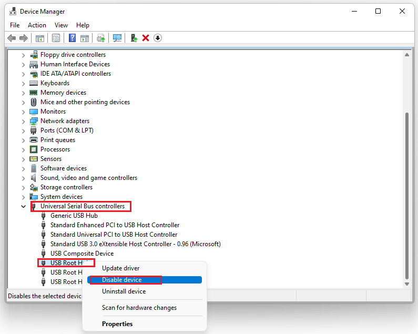The width and height of the screenshot is (418, 334).
Task: Select Standard Universal PCI to USB Host Controller
Action: (114, 235)
